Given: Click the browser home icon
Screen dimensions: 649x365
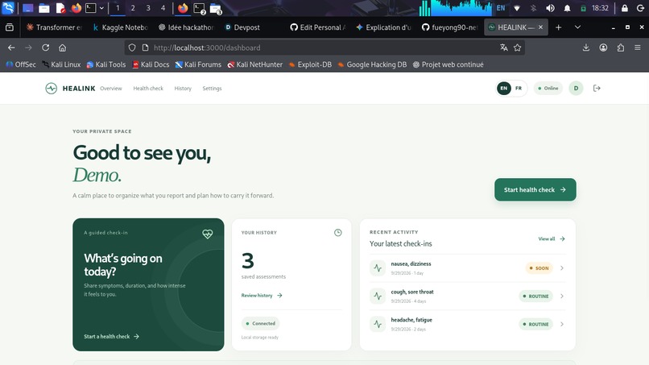Looking at the screenshot, I should 63,48.
